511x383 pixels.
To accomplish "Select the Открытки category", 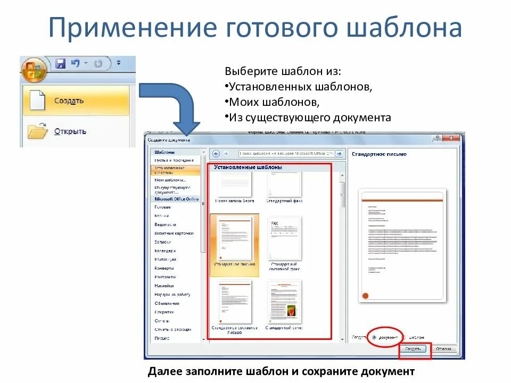I will [164, 312].
